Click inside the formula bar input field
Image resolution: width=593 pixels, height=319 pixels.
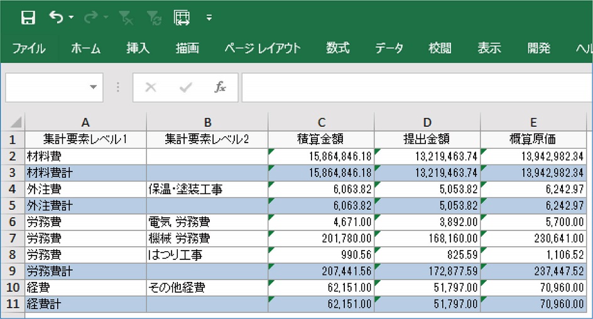pyautogui.click(x=417, y=88)
